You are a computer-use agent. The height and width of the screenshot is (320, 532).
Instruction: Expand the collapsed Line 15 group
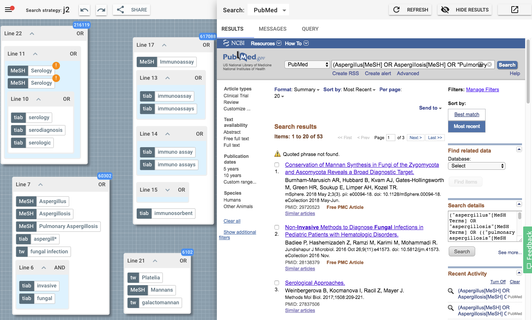click(167, 190)
